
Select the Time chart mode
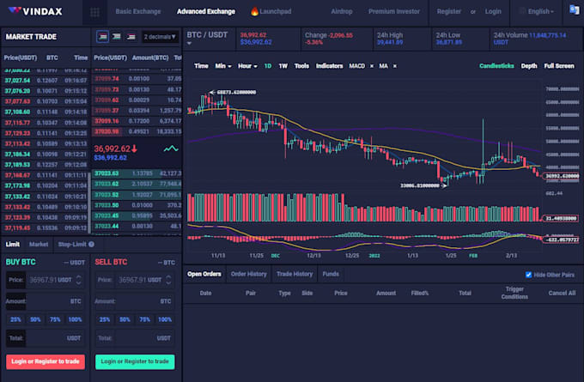coord(201,66)
